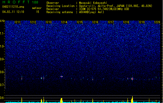Click the 0.9 frequency axis label

2,59
